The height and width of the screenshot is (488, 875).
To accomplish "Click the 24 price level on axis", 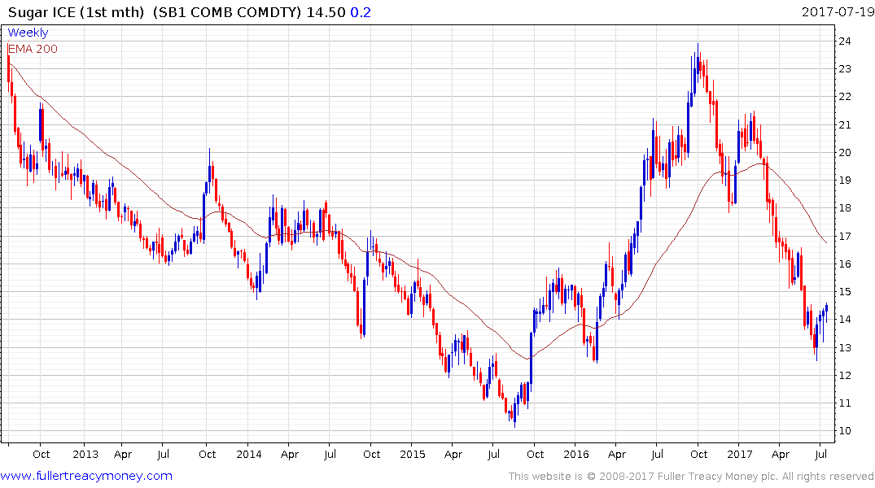I will pos(845,41).
